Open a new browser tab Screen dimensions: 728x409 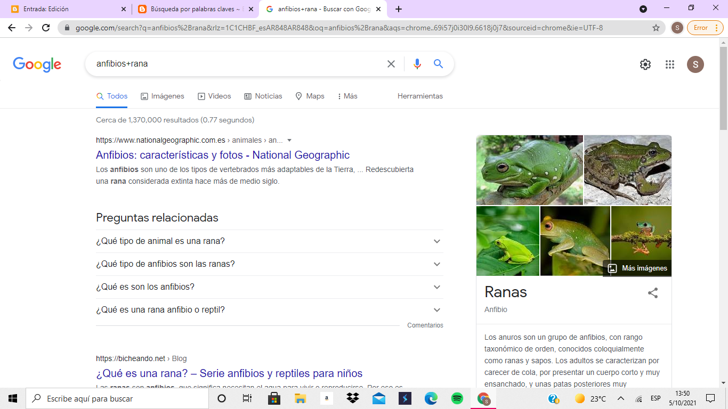pyautogui.click(x=399, y=9)
